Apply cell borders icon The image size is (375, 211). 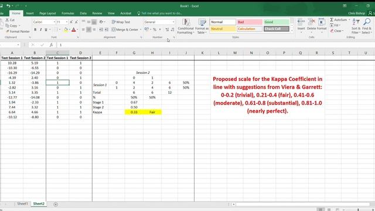tap(56, 30)
